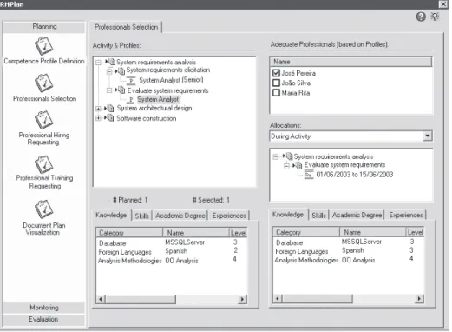Click left table horizontal scrollbar thumb
The image size is (452, 332).
[141, 299]
